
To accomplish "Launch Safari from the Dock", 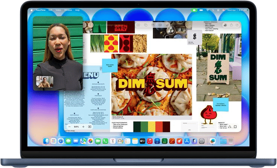I will pos(61,141).
